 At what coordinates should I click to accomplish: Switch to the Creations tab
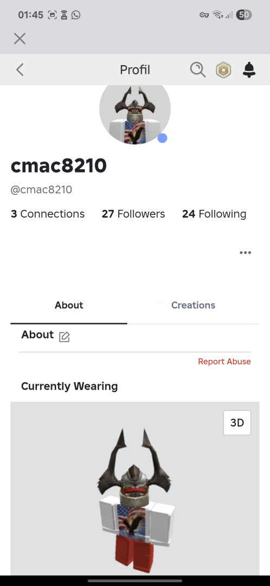click(x=193, y=305)
